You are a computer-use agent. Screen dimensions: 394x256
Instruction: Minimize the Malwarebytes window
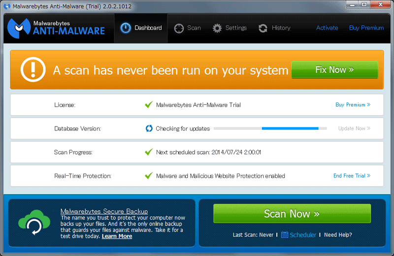[x=352, y=4]
